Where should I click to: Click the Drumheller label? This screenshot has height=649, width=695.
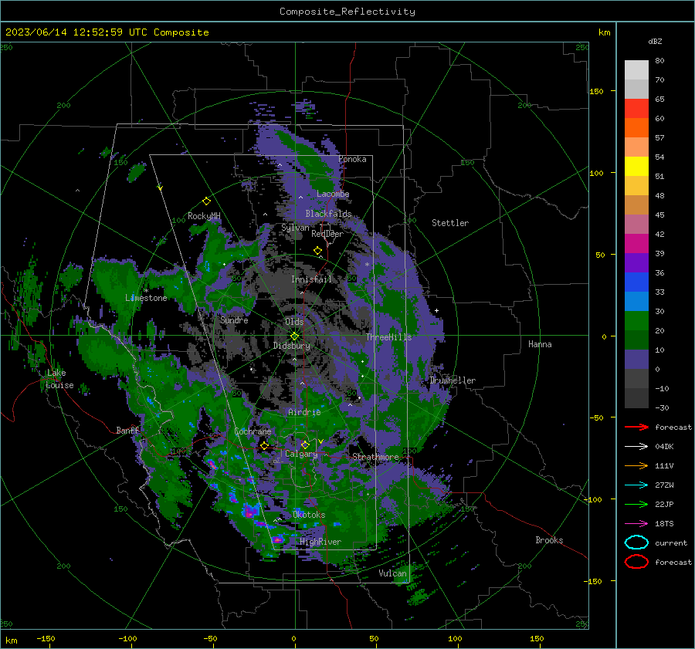[x=453, y=380]
